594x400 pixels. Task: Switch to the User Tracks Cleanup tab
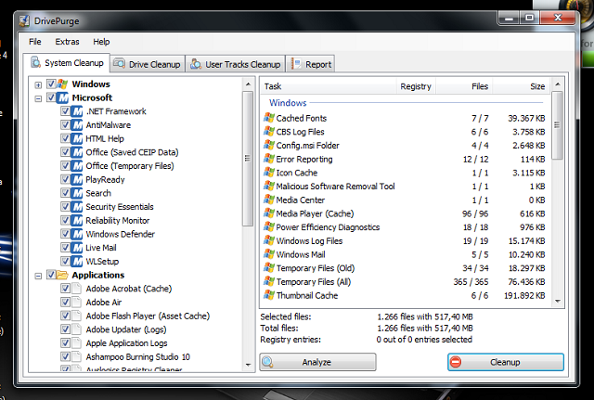click(x=236, y=64)
